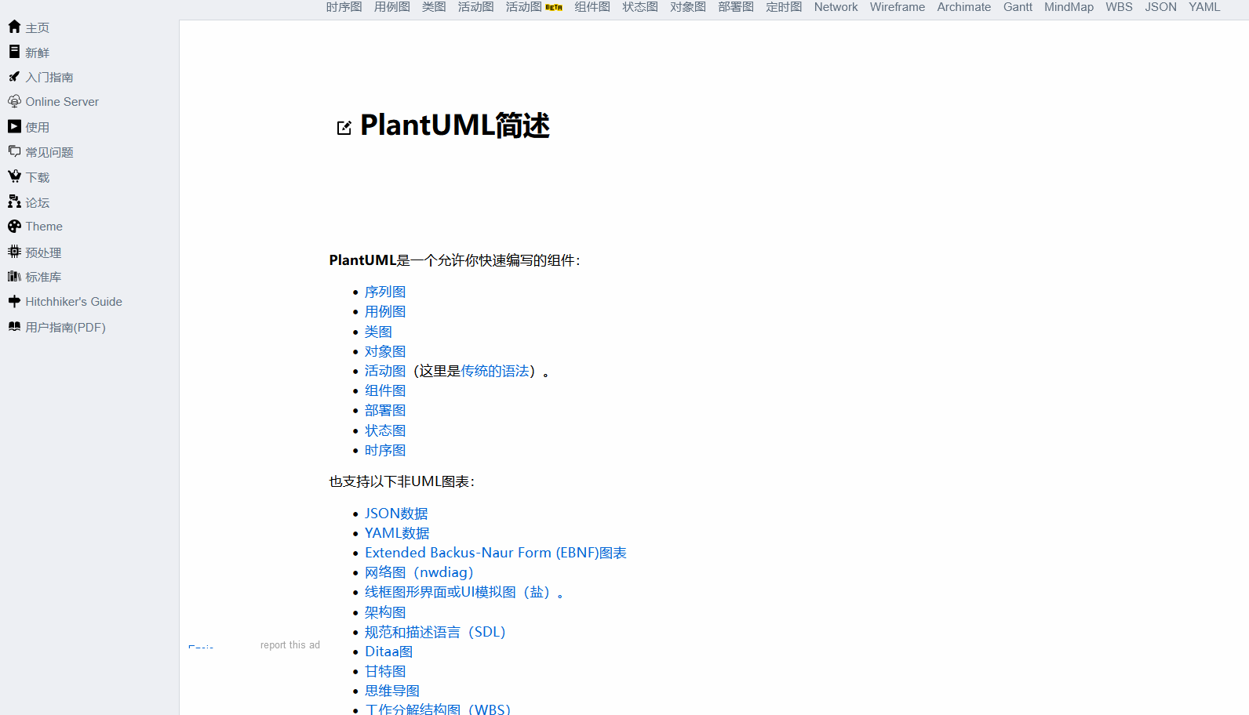The height and width of the screenshot is (715, 1249).
Task: Follow the 传统的语法 link
Action: pos(495,371)
